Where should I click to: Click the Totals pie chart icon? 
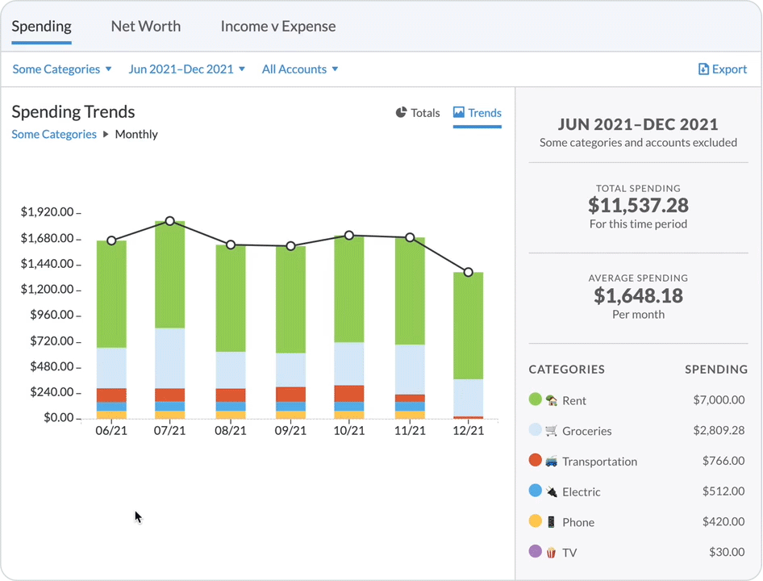pyautogui.click(x=401, y=112)
